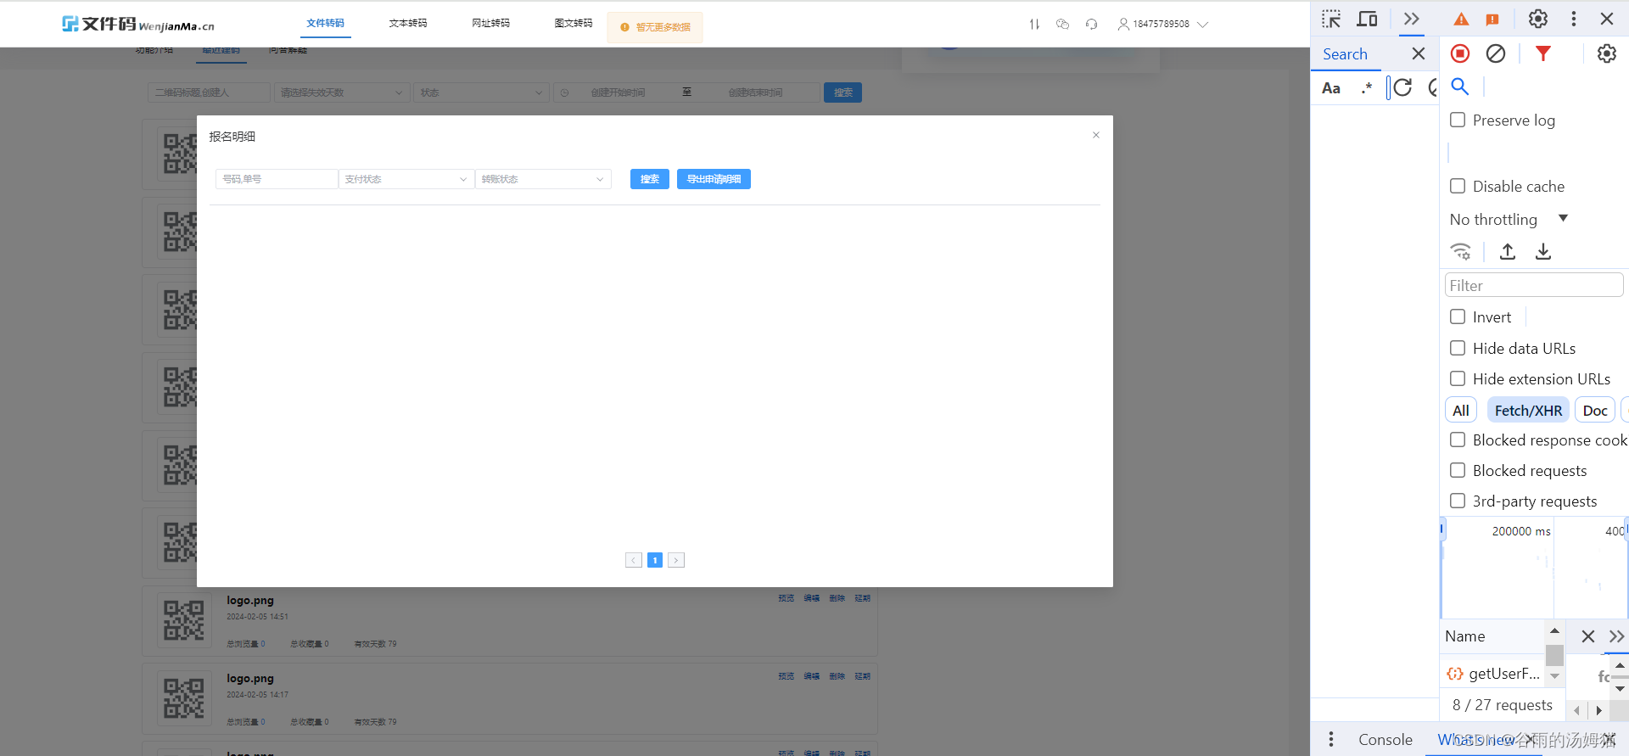
Task: Close the request details pane
Action: coord(1588,636)
